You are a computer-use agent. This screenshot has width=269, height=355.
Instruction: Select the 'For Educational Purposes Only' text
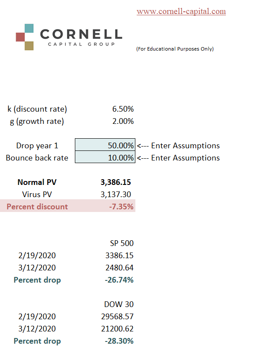[x=175, y=49]
